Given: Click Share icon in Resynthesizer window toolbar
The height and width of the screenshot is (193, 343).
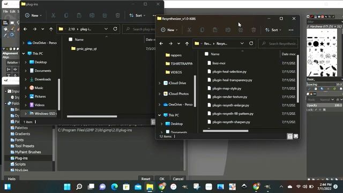Looking at the screenshot, I should [241, 30].
